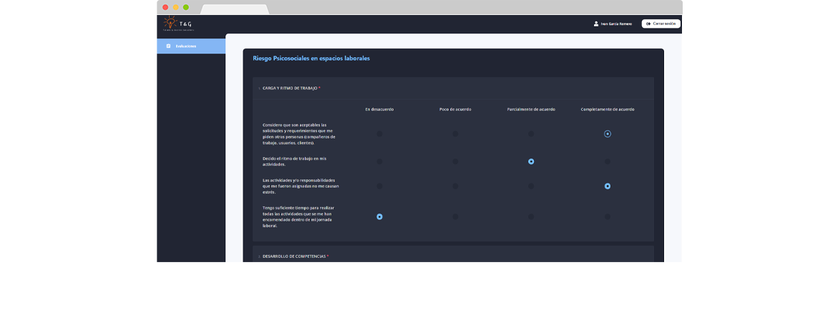Click the clipboard icon next to Evaluaciones

coord(169,46)
